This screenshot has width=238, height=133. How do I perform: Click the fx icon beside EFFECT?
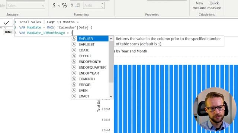coord(74,56)
